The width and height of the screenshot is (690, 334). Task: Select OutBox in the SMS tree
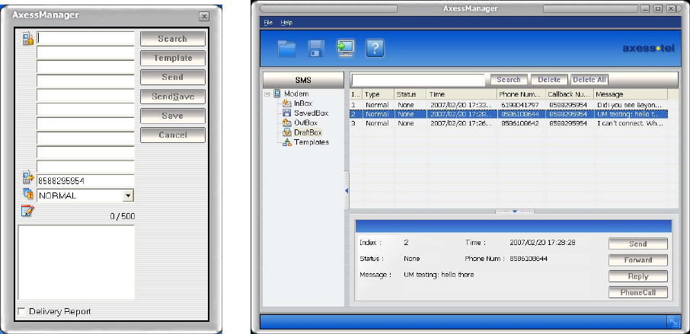305,122
